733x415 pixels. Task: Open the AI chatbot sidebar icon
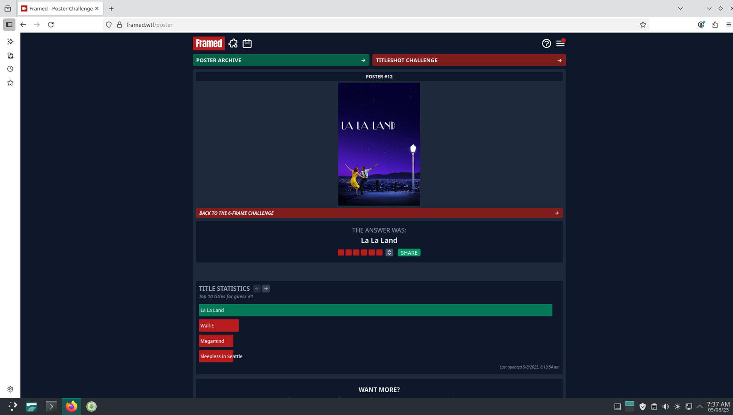[x=10, y=42]
